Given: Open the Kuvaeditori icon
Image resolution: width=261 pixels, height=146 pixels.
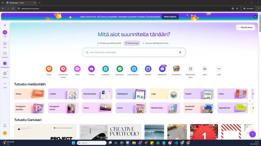Looking at the screenshot, I should pos(176,68).
